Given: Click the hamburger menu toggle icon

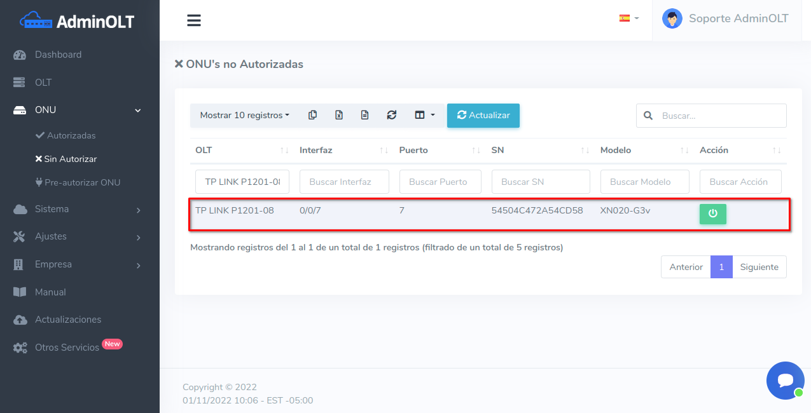Looking at the screenshot, I should click(x=194, y=20).
